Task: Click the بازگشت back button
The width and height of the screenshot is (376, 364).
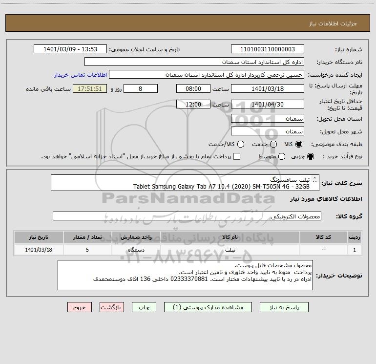Action: [112, 307]
